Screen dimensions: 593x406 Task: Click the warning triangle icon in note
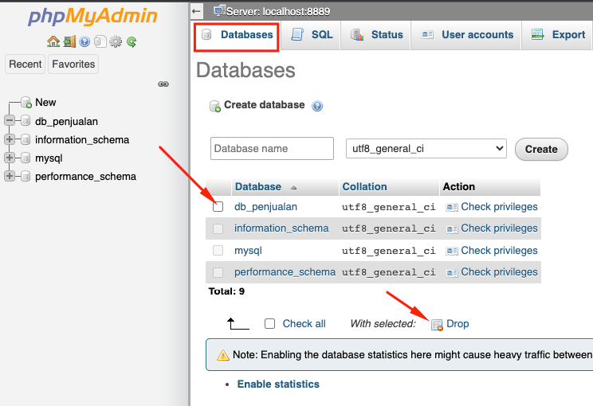pos(222,355)
